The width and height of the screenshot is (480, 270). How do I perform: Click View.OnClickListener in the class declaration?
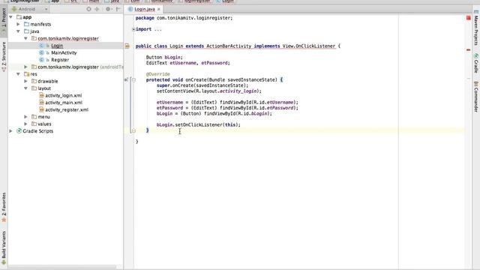[x=309, y=46]
